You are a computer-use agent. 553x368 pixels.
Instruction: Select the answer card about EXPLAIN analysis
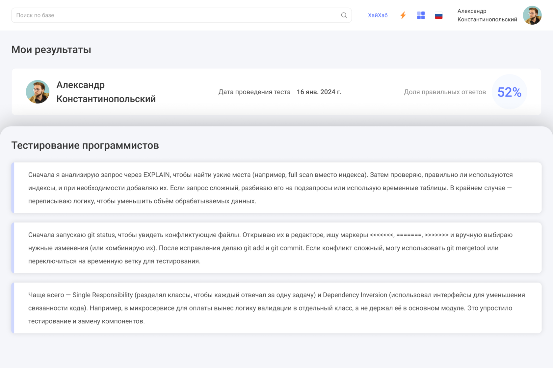[276, 188]
